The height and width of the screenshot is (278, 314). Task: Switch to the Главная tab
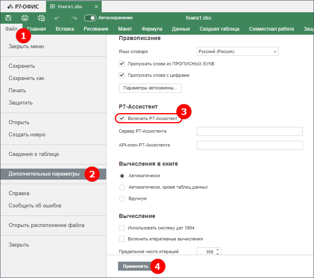36,29
